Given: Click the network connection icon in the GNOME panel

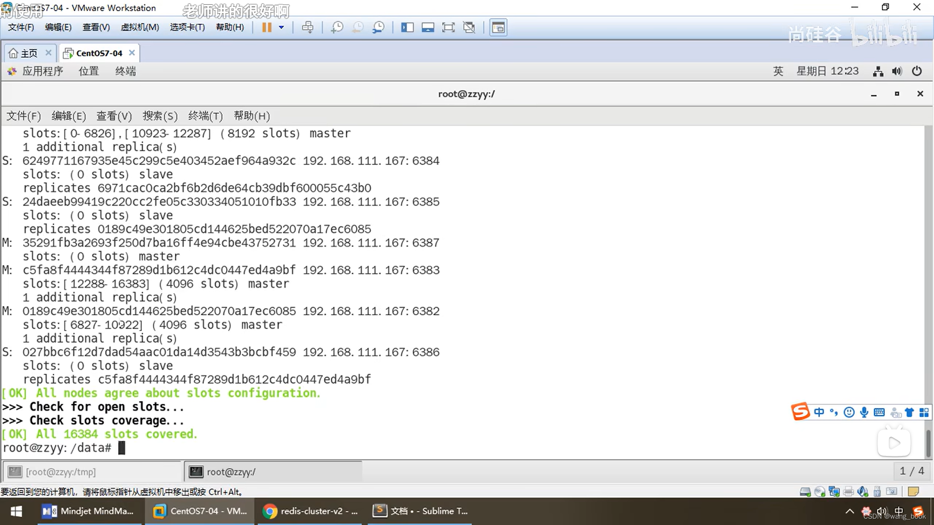Looking at the screenshot, I should point(878,71).
